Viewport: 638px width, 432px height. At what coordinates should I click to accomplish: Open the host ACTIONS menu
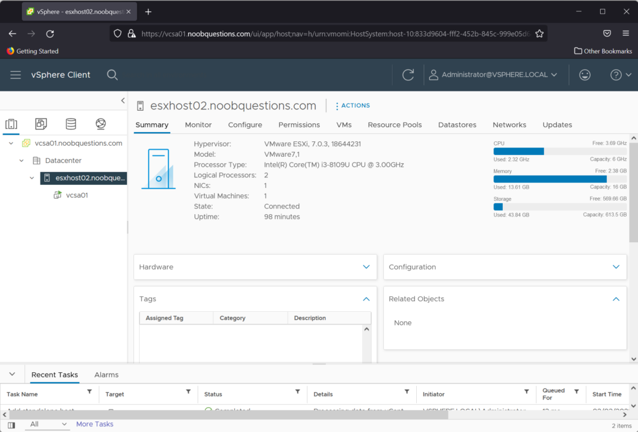tap(353, 106)
